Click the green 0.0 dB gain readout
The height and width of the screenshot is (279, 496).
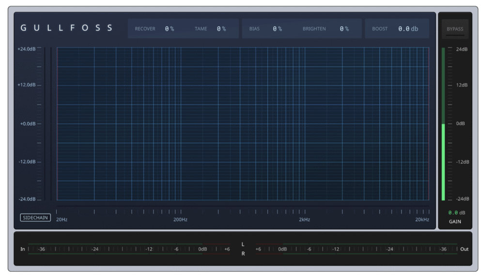coord(456,213)
